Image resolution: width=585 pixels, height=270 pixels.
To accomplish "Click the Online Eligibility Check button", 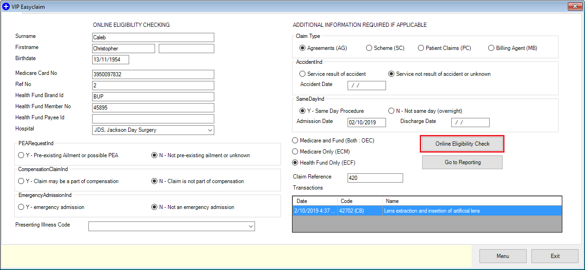I will click(x=462, y=144).
